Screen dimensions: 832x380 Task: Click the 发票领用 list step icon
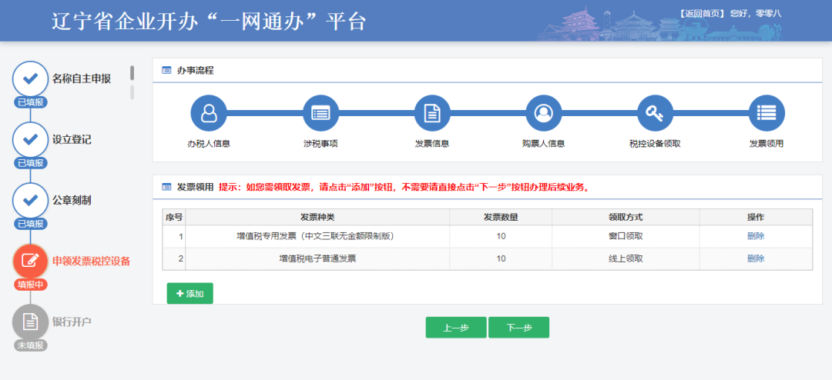click(767, 113)
